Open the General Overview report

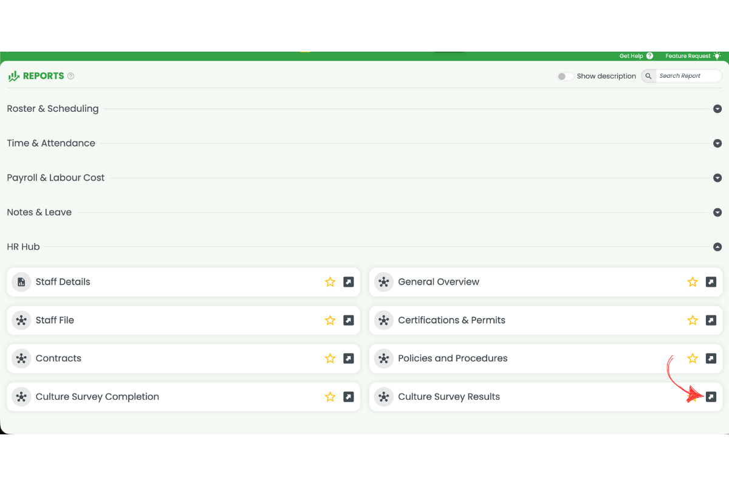click(x=439, y=282)
